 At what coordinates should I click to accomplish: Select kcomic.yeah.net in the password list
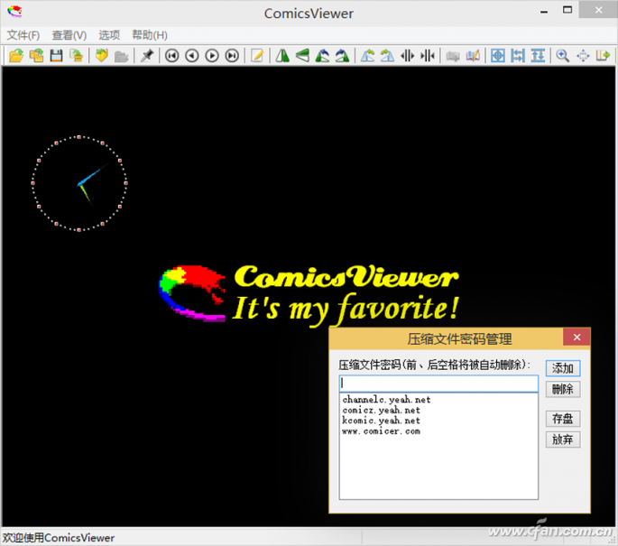point(382,421)
